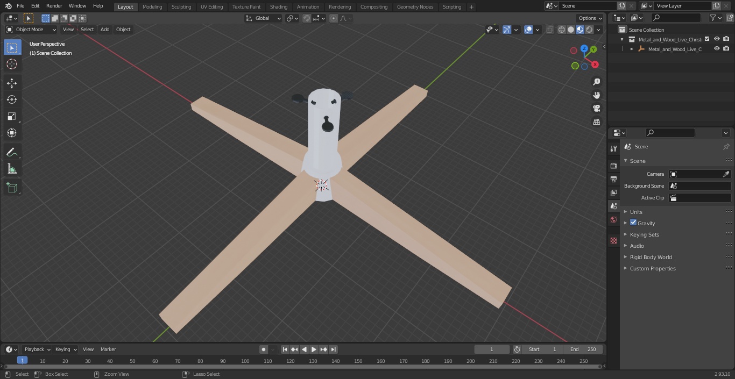This screenshot has height=379, width=735.
Task: Select the Cursor tool
Action: point(12,64)
